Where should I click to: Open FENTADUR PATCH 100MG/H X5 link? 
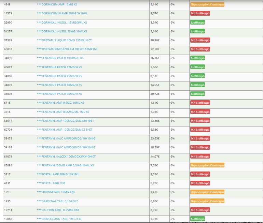60,58
